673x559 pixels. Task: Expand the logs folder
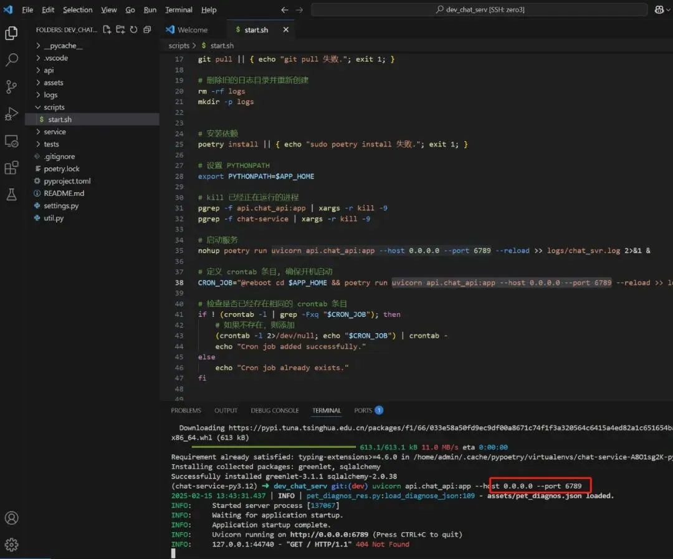pyautogui.click(x=92, y=95)
